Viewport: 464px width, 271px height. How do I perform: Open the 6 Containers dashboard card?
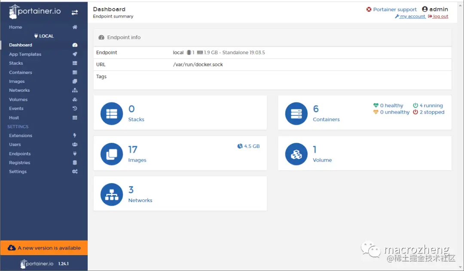(x=365, y=112)
